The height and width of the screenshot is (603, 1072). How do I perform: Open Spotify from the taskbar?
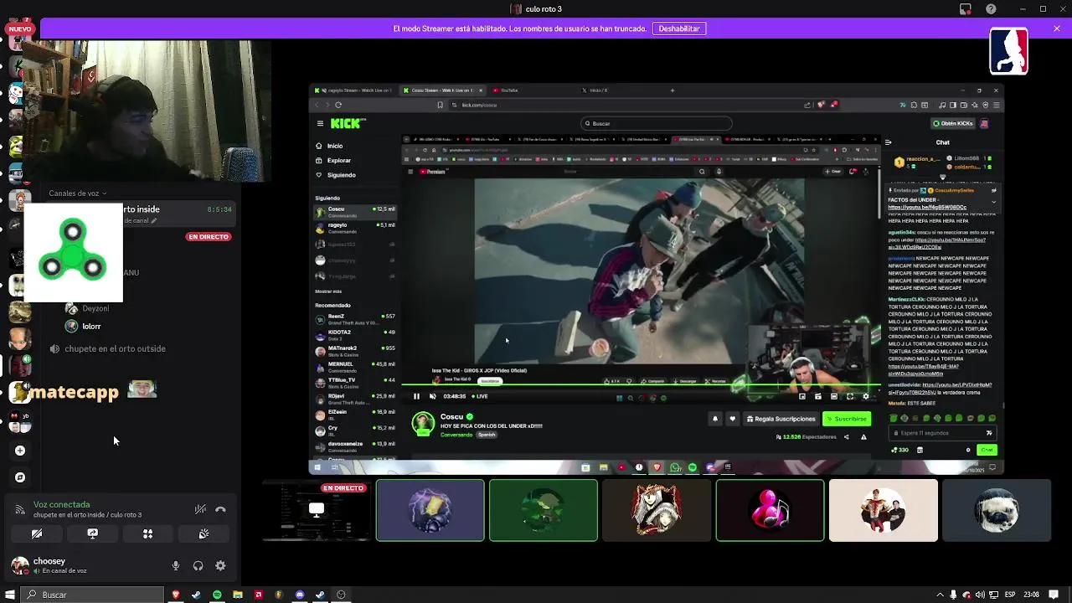tap(217, 595)
